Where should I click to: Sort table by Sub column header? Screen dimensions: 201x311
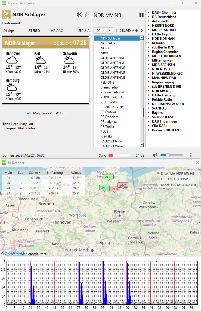(x=21, y=173)
